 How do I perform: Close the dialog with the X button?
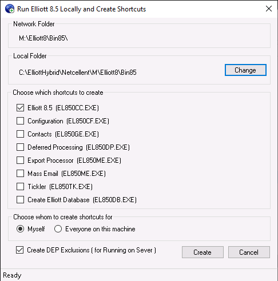tap(269, 9)
